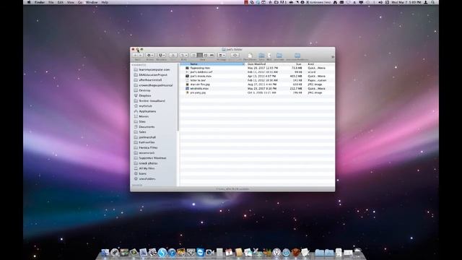This screenshot has width=462, height=260.
Task: Open Finder from the Dock
Action: [x=105, y=252]
